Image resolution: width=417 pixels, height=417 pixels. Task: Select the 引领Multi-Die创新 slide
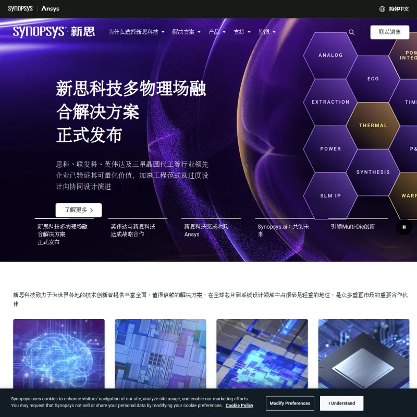(x=358, y=225)
